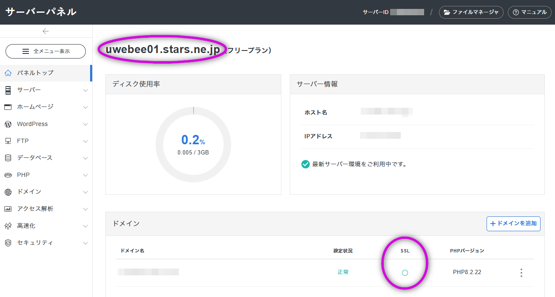555x297 pixels.
Task: Click the サーバー情報 panel title
Action: point(317,84)
